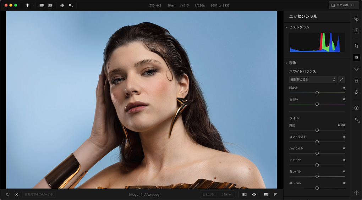Click the key-shaped icon in the top toolbar
The image size is (362, 200).
[71, 5]
